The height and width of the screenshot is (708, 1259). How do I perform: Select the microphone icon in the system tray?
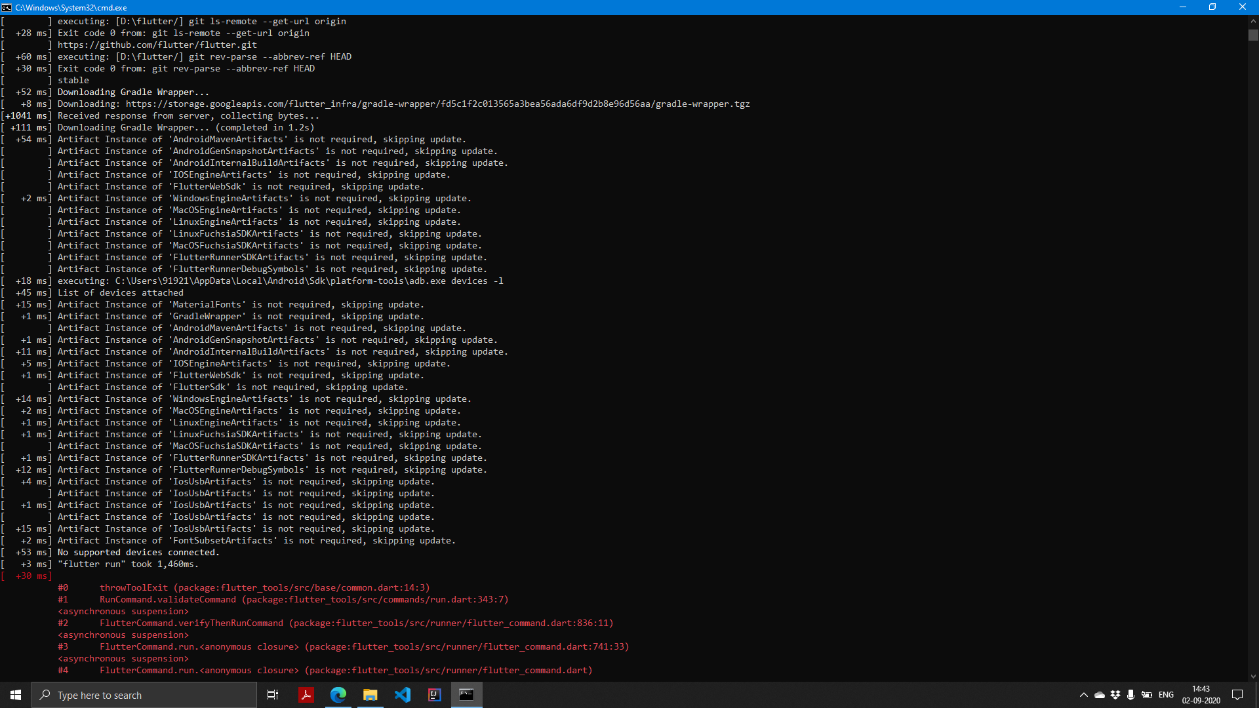[1132, 695]
